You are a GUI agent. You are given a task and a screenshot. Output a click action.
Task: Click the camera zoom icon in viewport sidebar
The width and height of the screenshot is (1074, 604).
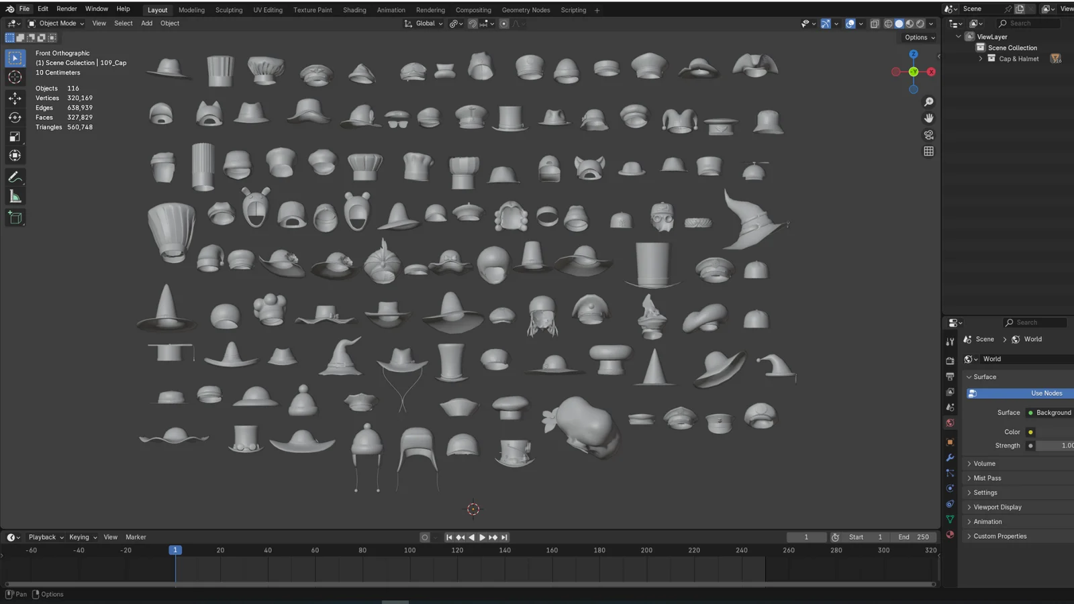(928, 101)
